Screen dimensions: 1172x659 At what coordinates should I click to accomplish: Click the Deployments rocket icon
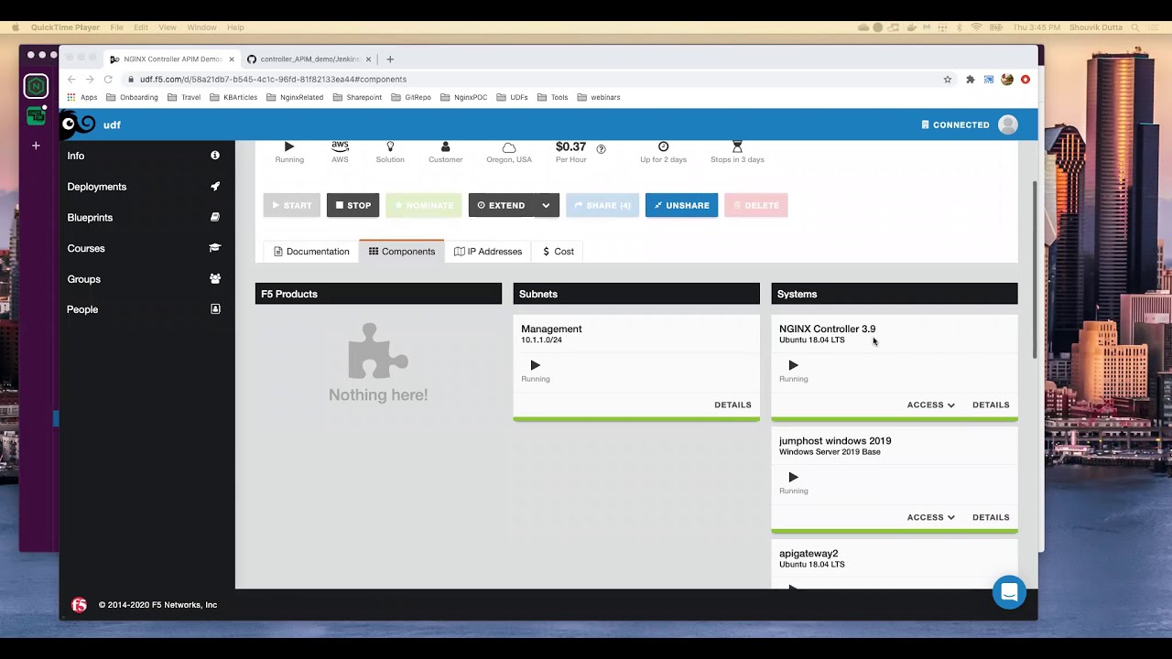coord(215,187)
